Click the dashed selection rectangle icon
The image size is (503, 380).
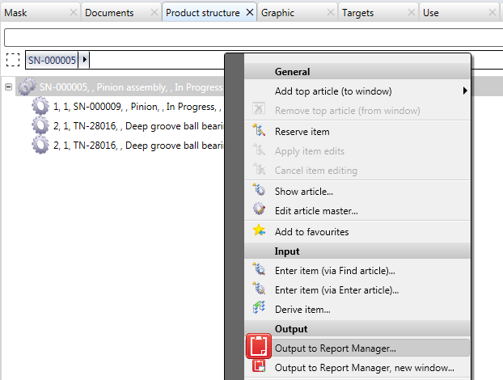[13, 60]
